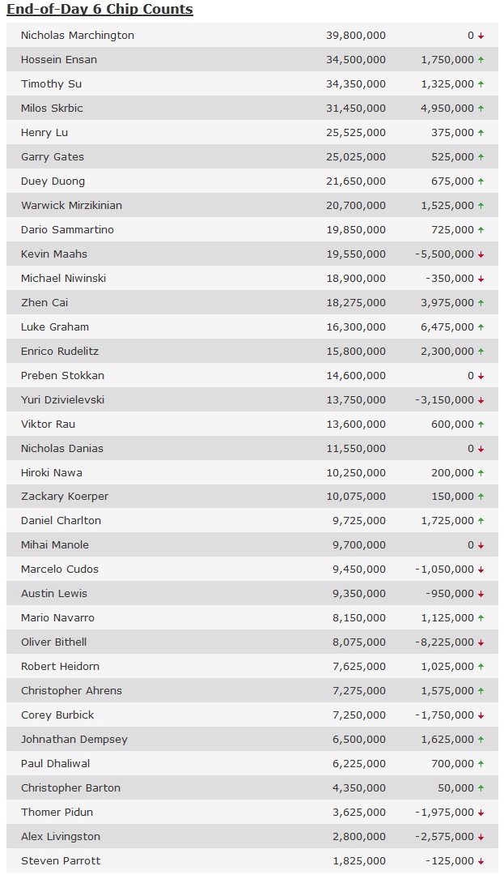Click the green up arrow beside Hossein Ensan
Viewport: 504px width, 879px height.
pyautogui.click(x=481, y=60)
